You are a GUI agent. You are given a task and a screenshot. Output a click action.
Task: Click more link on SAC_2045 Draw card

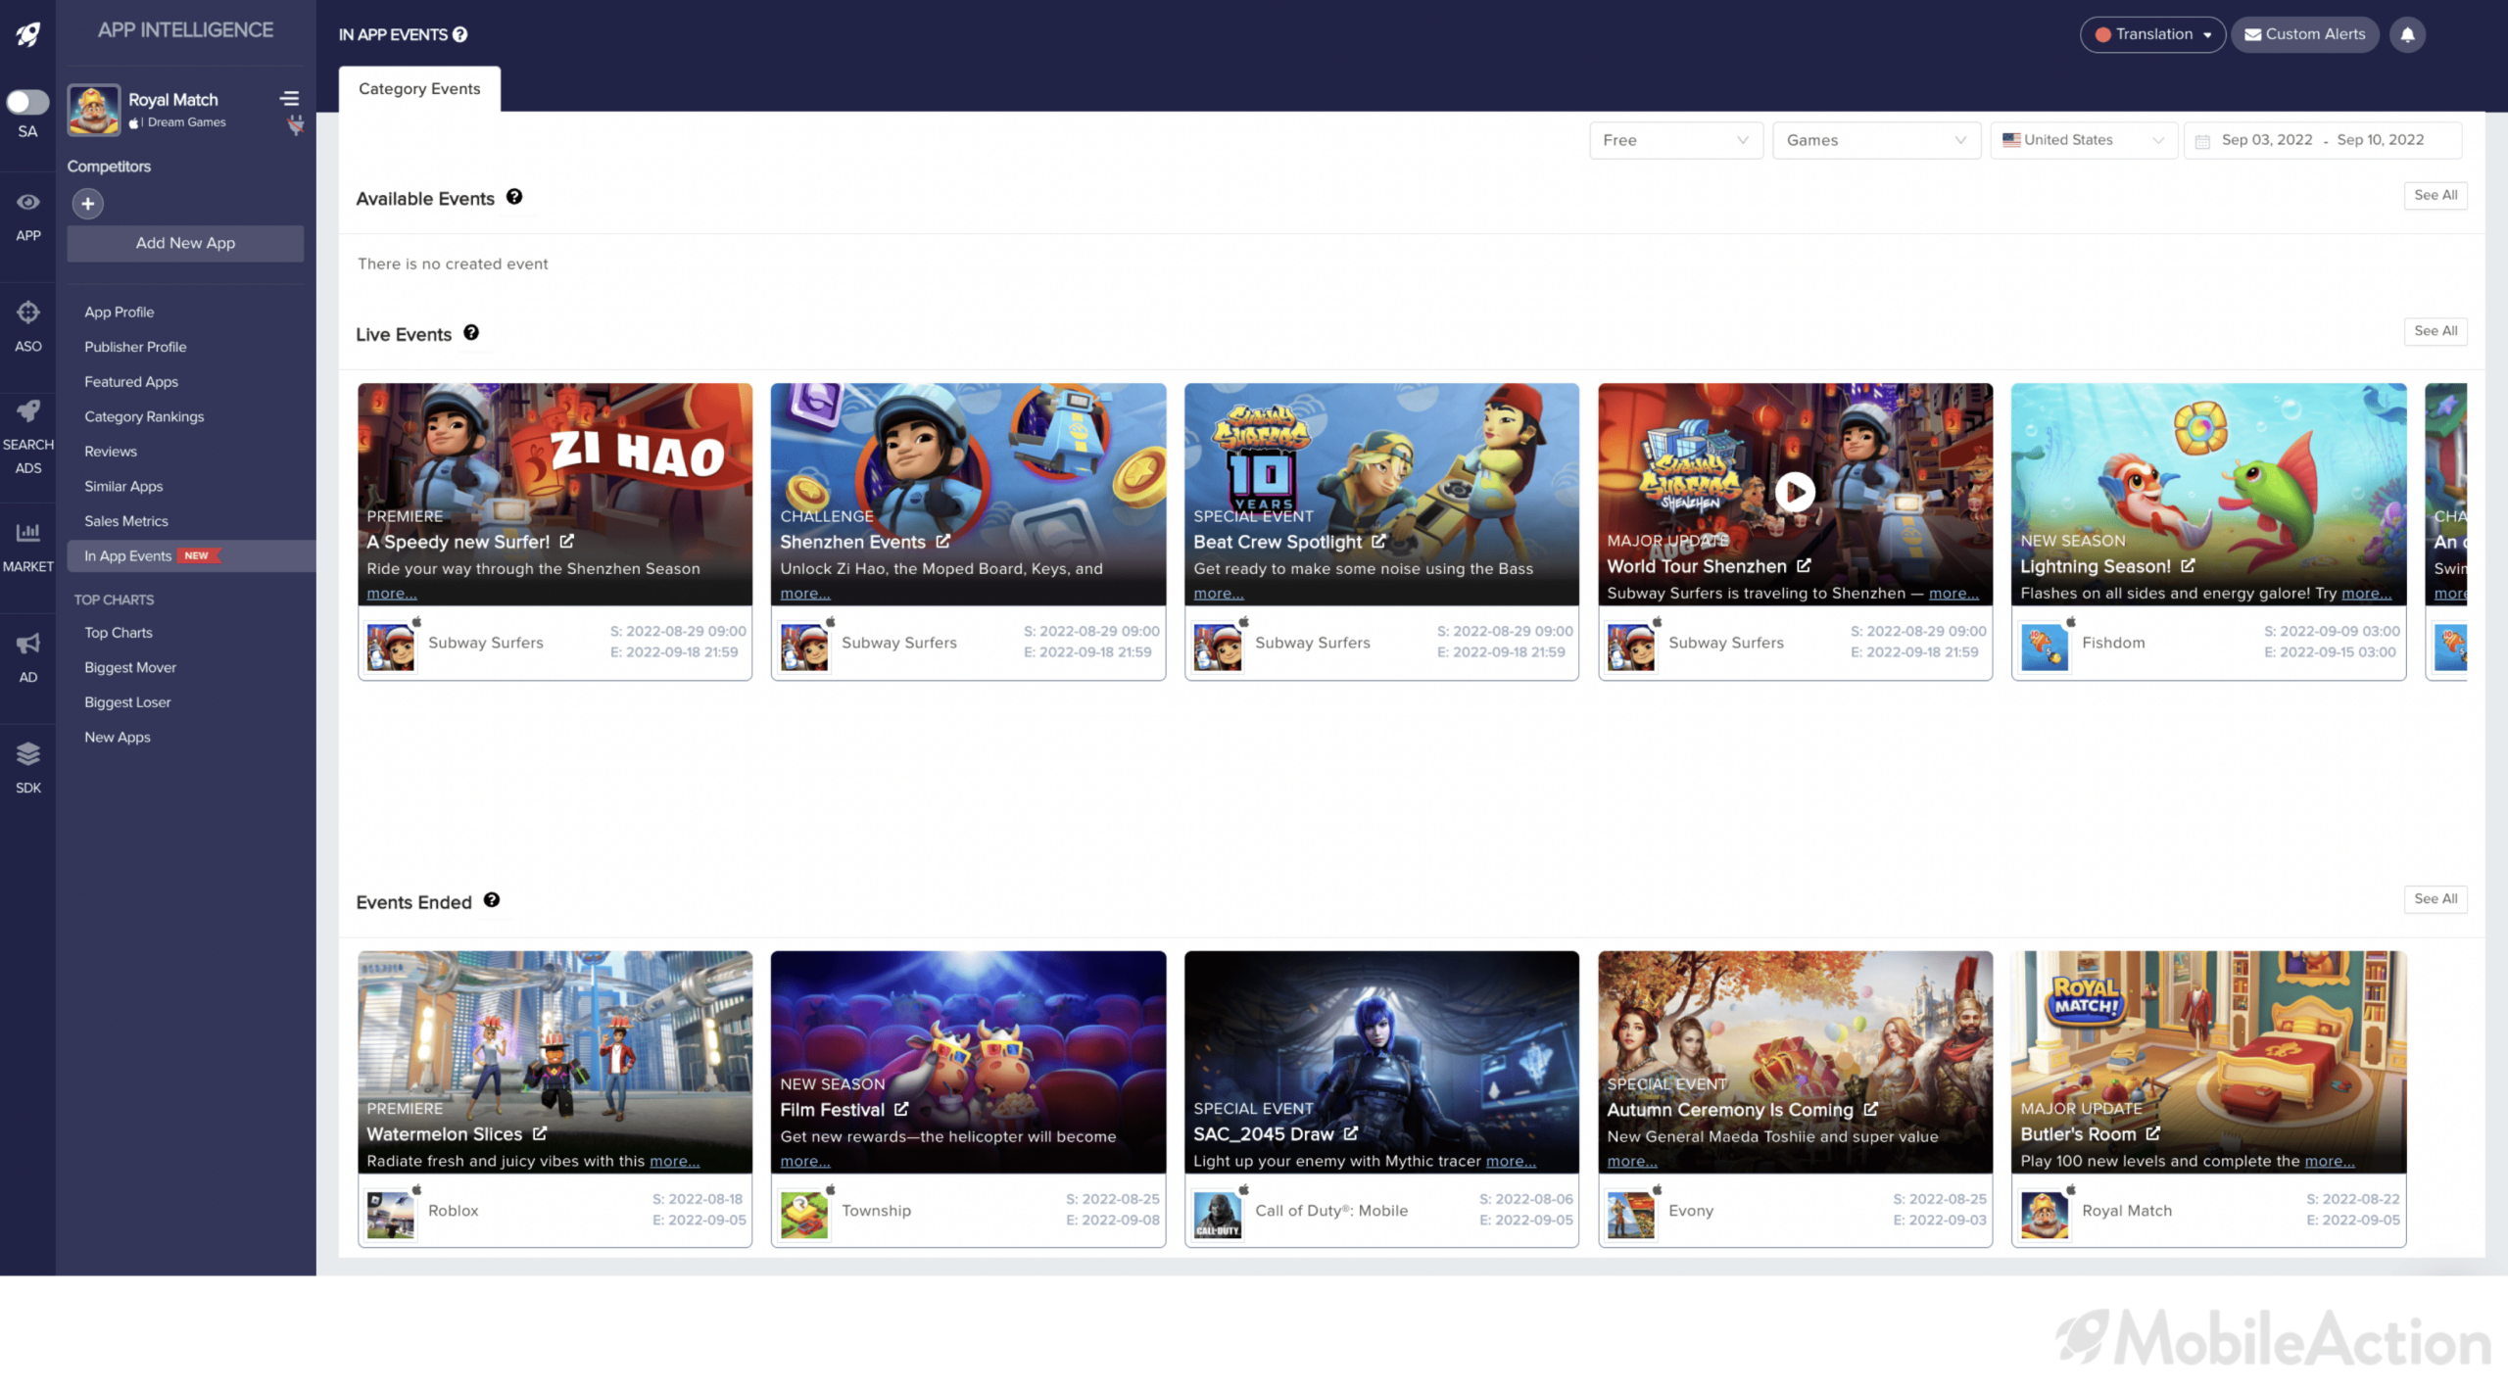click(1511, 1161)
